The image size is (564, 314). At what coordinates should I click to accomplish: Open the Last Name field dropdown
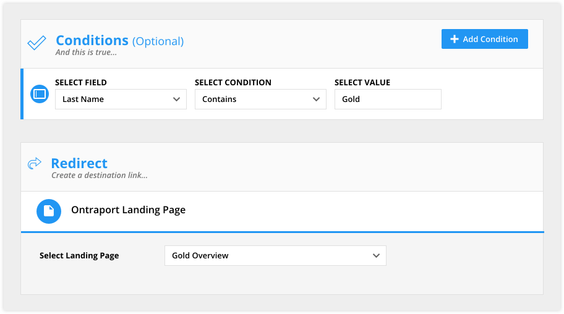tap(121, 100)
